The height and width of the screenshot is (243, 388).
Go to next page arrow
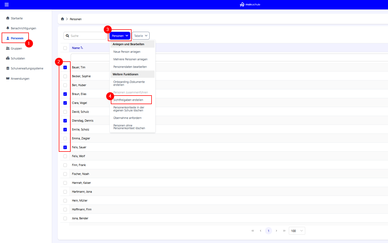pyautogui.click(x=276, y=231)
